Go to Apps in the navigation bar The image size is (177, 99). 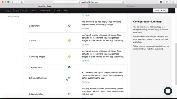(34, 10)
